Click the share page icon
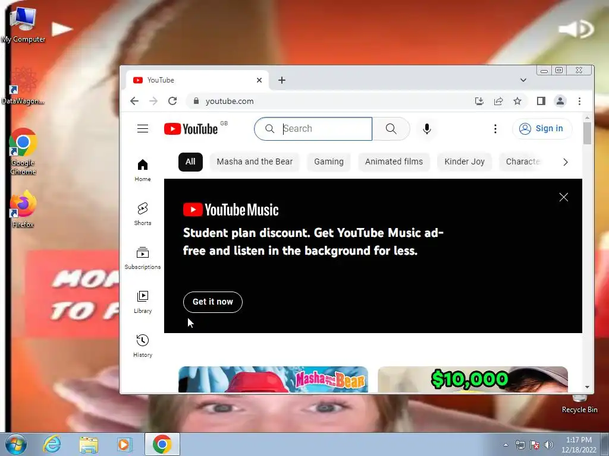 click(498, 101)
